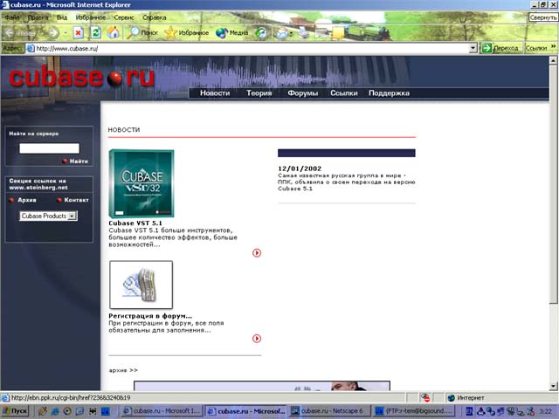Open the Архив link in the sidebar

[26, 200]
